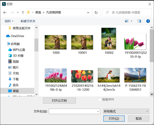Select OneDrive in navigation pane

[15, 36]
